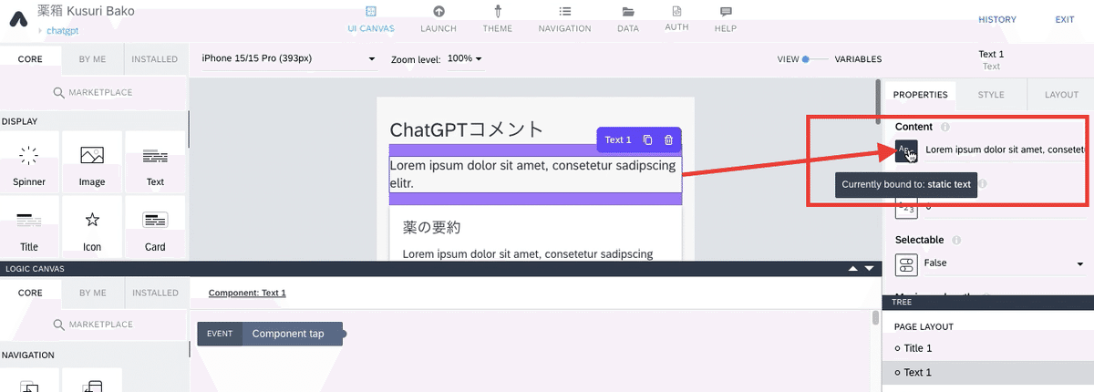Open the Launch section

coord(439,18)
